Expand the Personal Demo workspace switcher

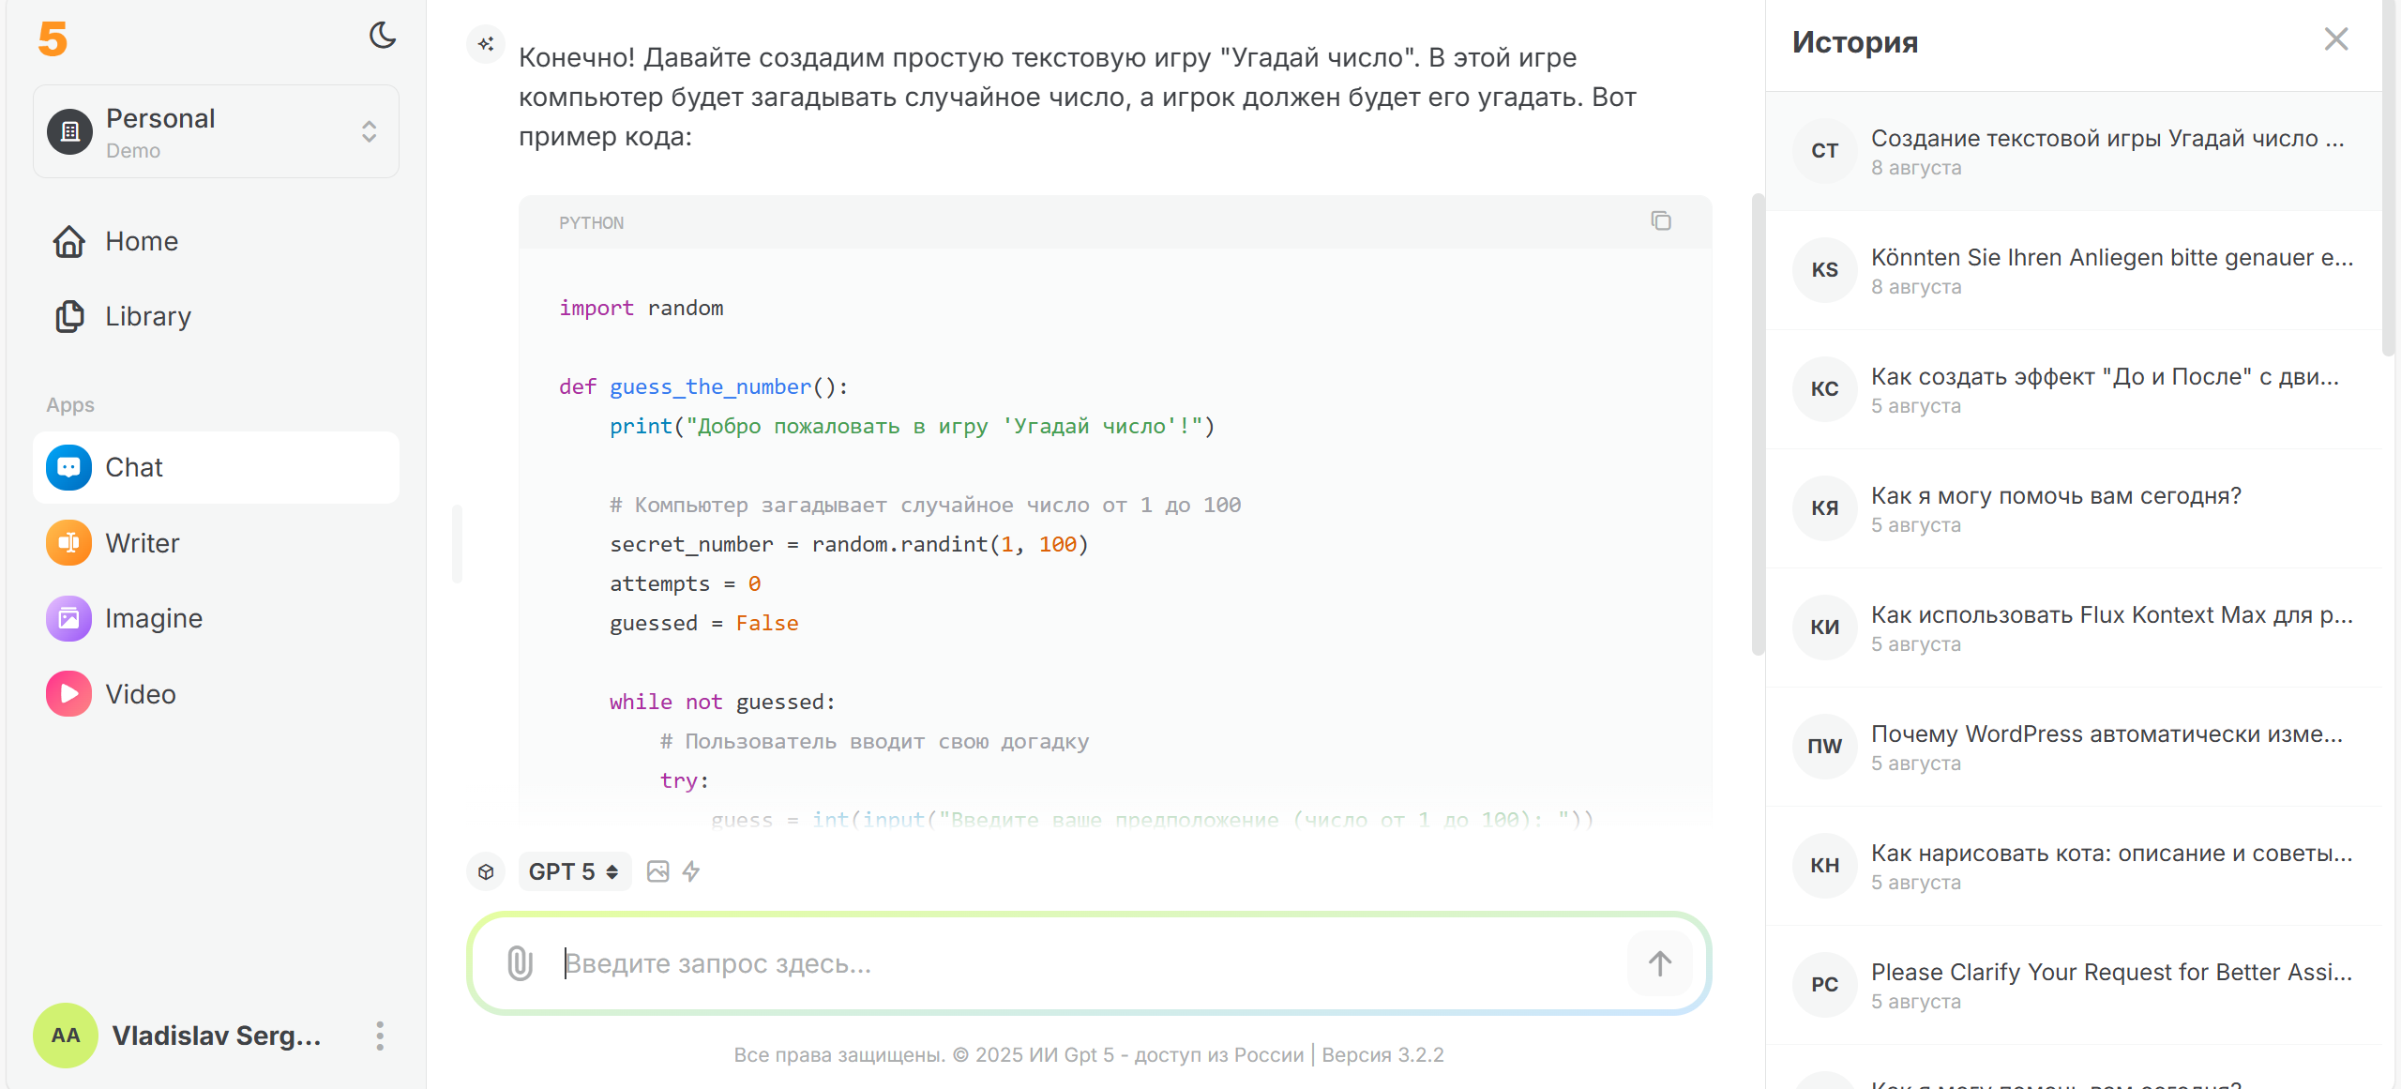coord(216,131)
